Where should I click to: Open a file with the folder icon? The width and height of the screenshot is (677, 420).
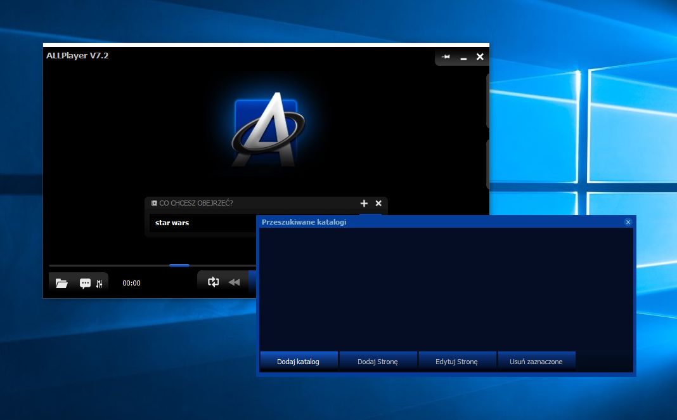pos(61,284)
